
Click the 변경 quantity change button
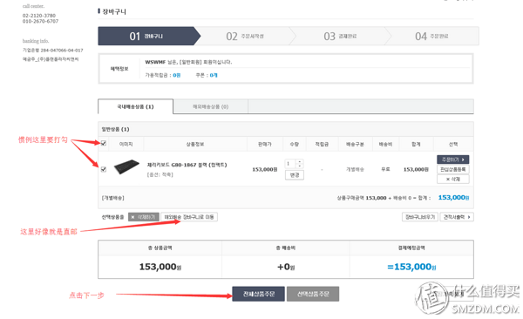(x=295, y=175)
